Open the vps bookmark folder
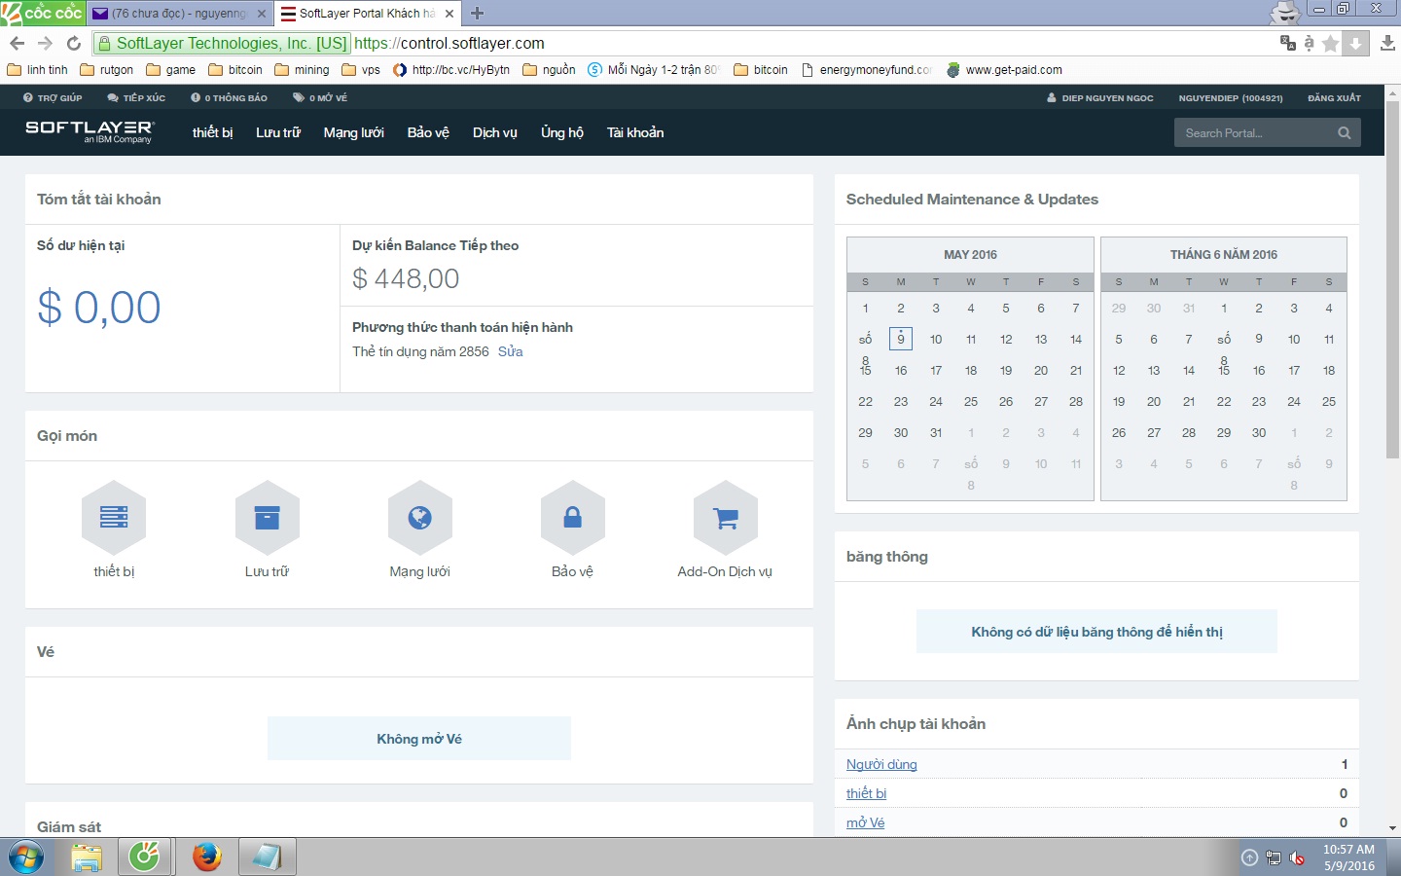 pyautogui.click(x=361, y=70)
